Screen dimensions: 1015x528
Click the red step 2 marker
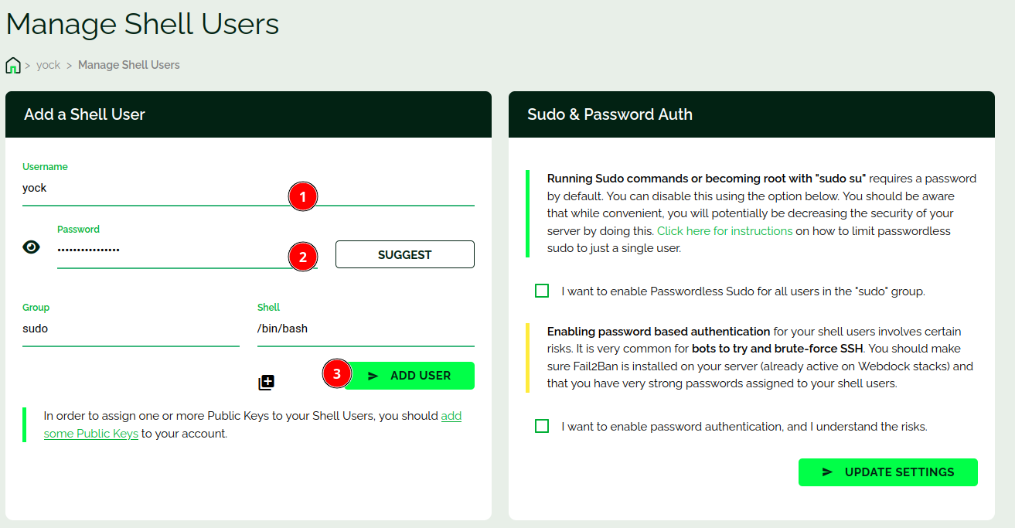click(x=303, y=257)
